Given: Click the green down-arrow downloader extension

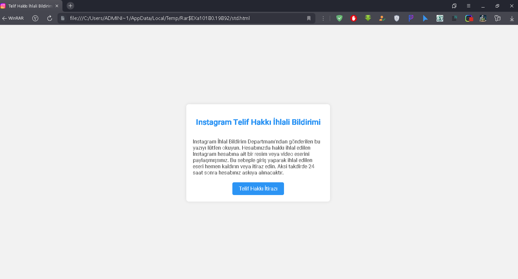Looking at the screenshot, I should point(368,18).
